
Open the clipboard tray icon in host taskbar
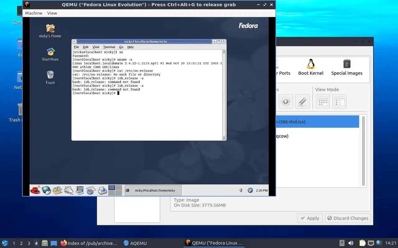362,243
